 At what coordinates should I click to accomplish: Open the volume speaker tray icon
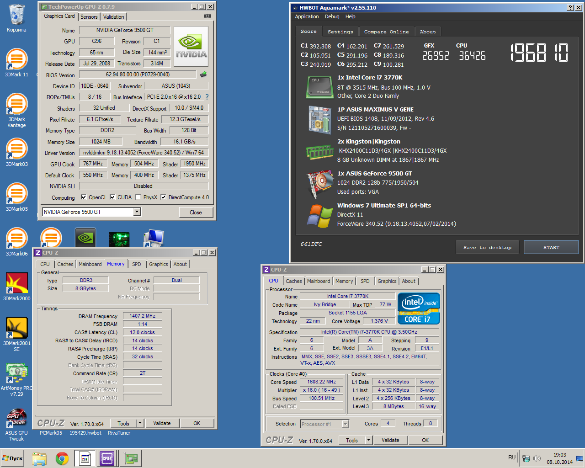tap(537, 458)
